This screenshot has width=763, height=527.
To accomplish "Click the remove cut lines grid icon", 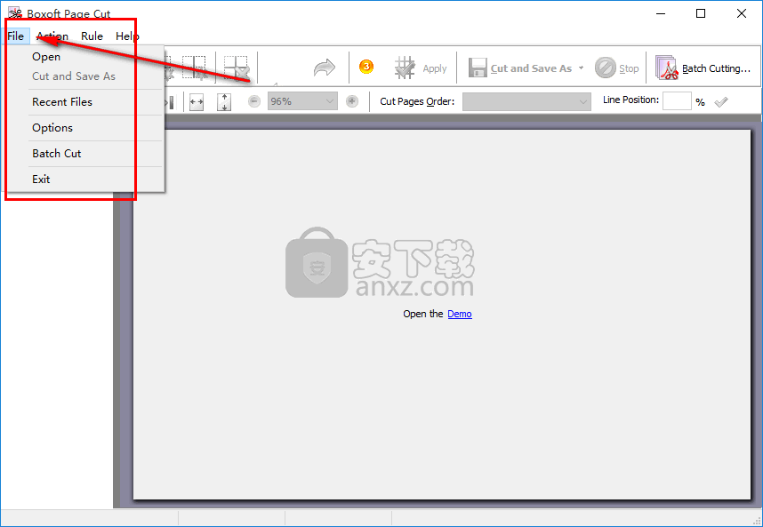I will pos(237,68).
